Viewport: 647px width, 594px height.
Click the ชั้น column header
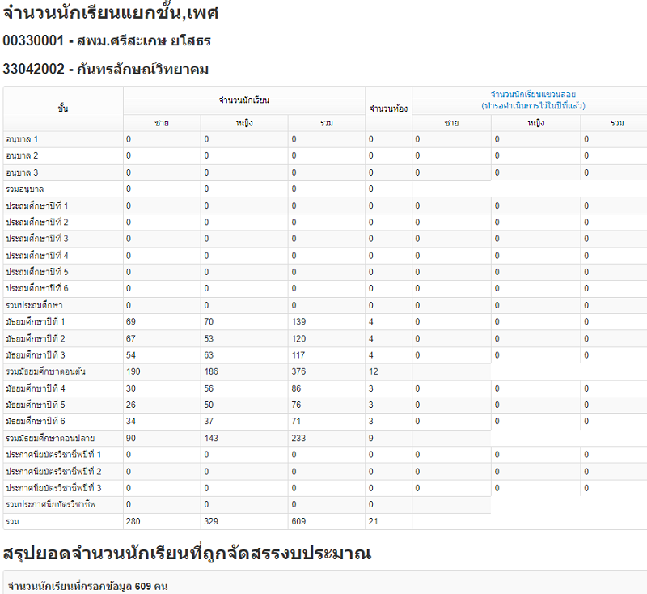click(x=63, y=108)
